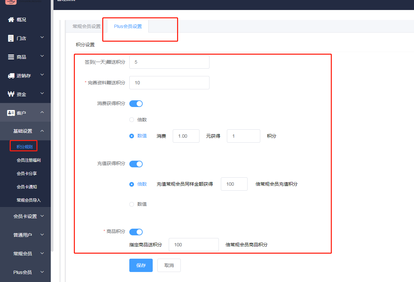The image size is (414, 282).
Task: Expand the 会员卡设置 submenu chevron
Action: tap(42, 216)
